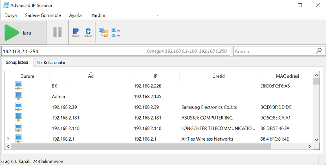326x165 pixels.
Task: Sort by Ad column header
Action: [90, 76]
